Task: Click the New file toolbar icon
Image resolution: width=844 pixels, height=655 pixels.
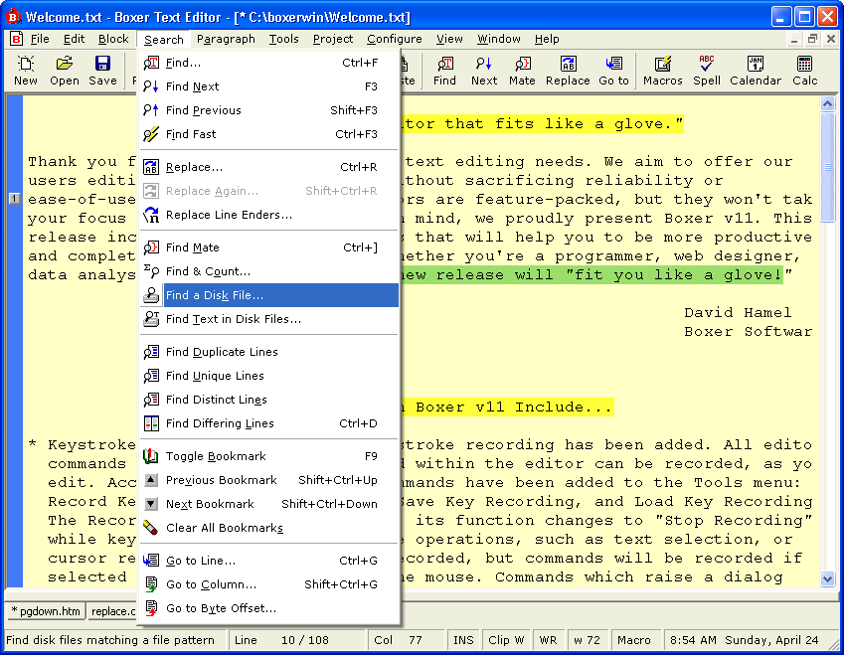Action: pyautogui.click(x=26, y=71)
